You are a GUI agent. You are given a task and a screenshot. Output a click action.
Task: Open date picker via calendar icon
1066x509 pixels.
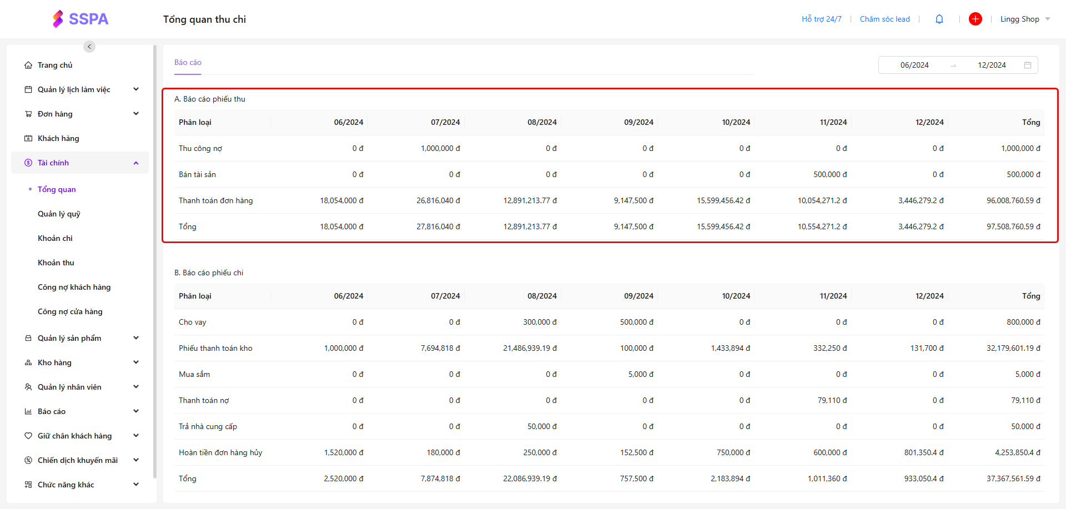1028,65
